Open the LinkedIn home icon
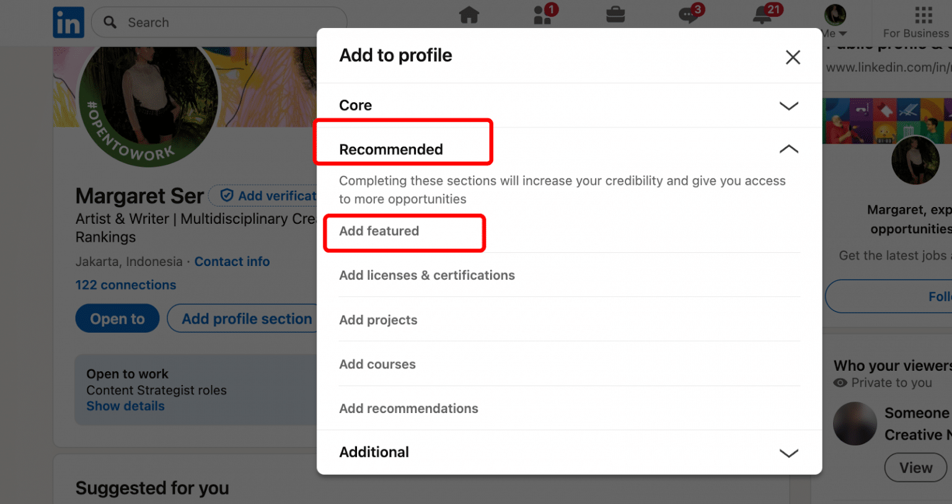 click(x=469, y=15)
